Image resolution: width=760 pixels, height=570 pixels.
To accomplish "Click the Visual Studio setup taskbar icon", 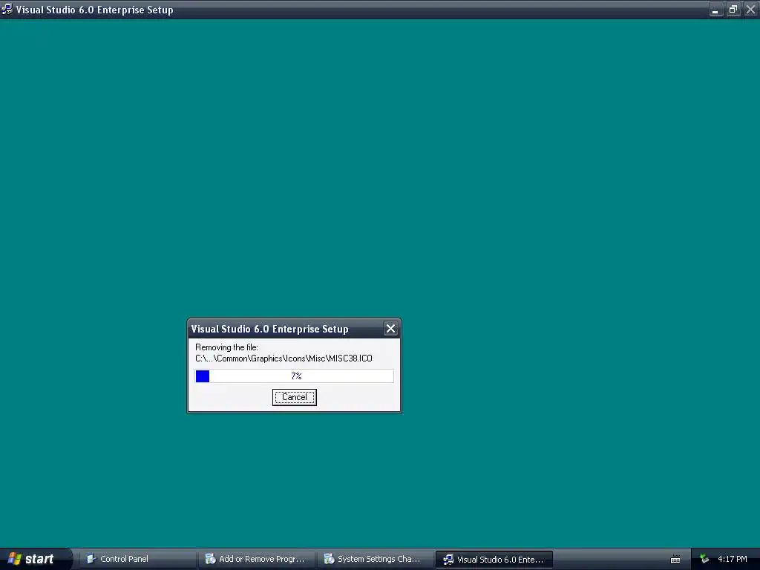I will (448, 560).
